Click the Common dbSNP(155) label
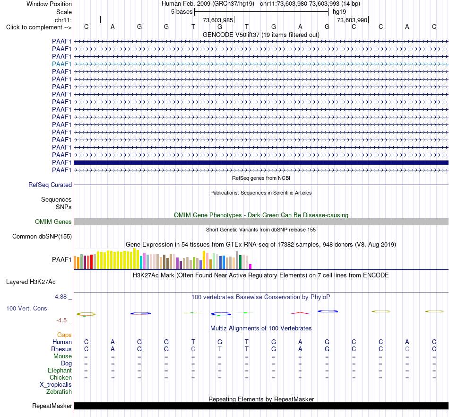Image resolution: width=449 pixels, height=417 pixels. pyautogui.click(x=42, y=236)
